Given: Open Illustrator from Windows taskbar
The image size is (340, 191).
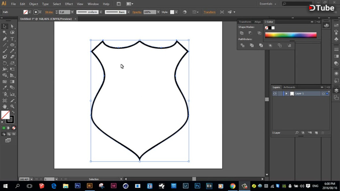Looking at the screenshot, I should coord(90,186).
